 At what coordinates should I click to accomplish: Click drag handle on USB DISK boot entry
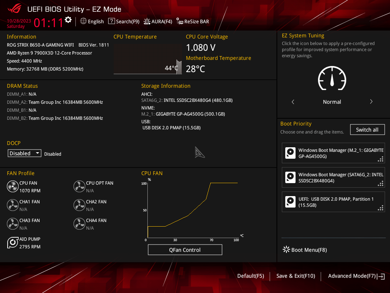(x=380, y=208)
